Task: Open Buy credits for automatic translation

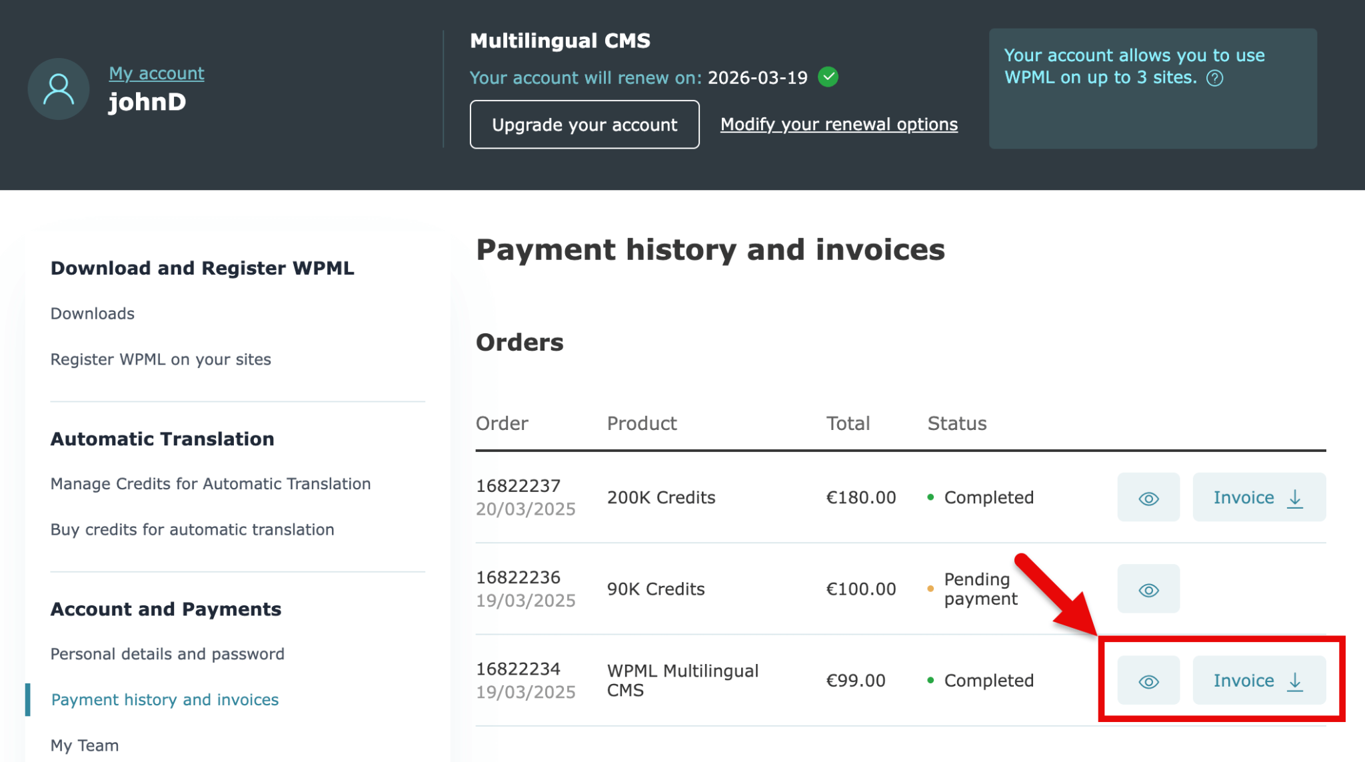Action: click(x=192, y=529)
